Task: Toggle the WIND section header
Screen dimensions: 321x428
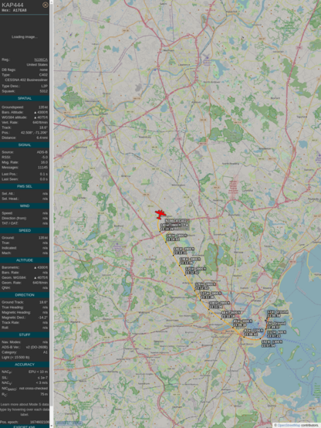Action: pos(25,206)
